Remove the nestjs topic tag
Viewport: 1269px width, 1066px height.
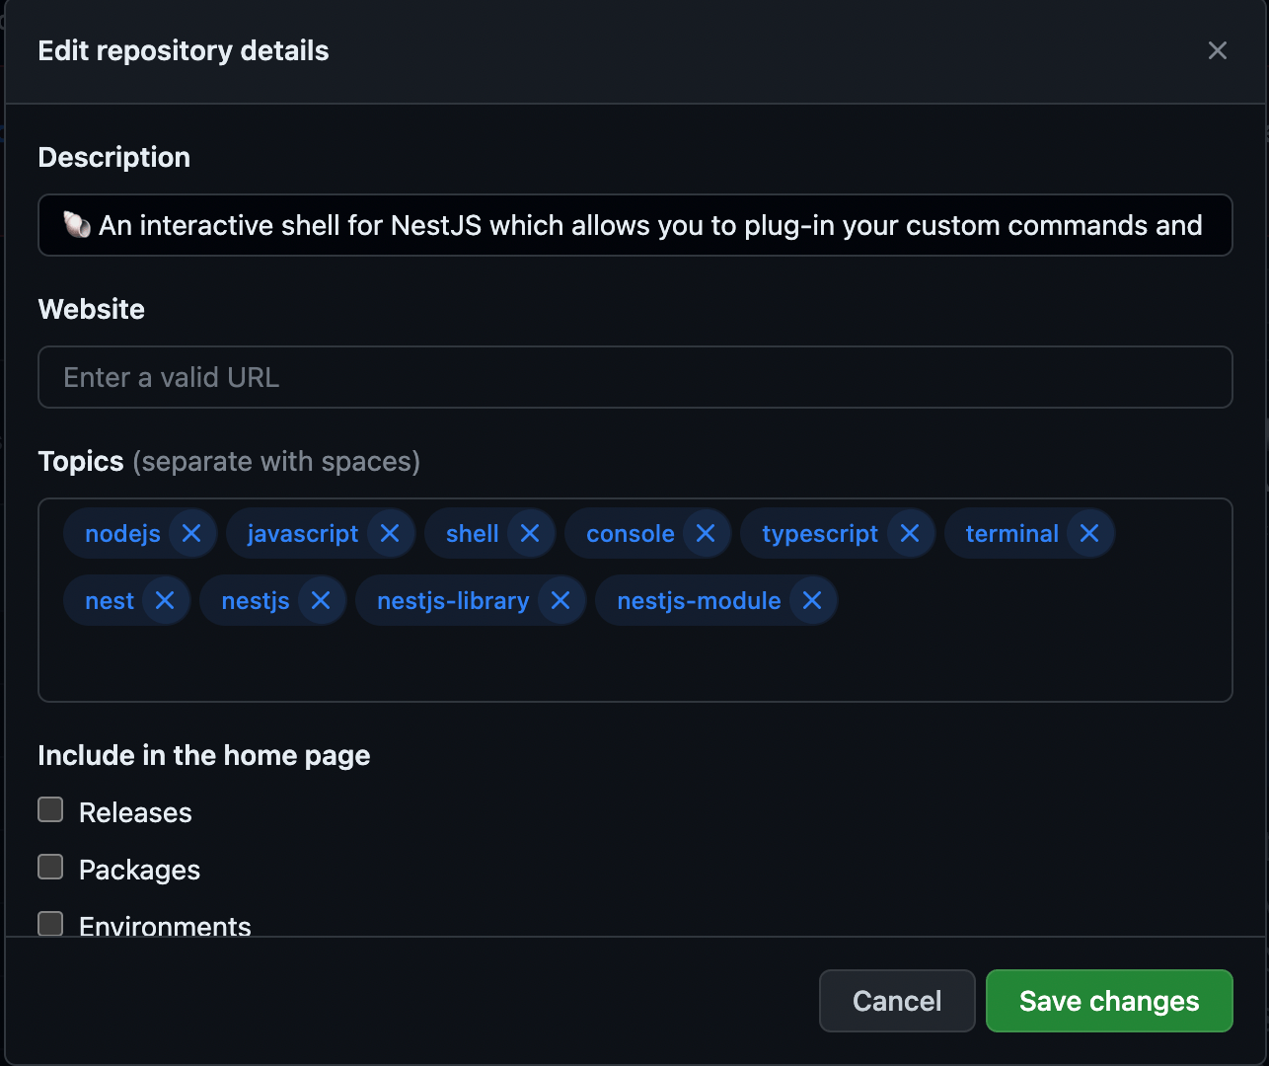coord(320,600)
